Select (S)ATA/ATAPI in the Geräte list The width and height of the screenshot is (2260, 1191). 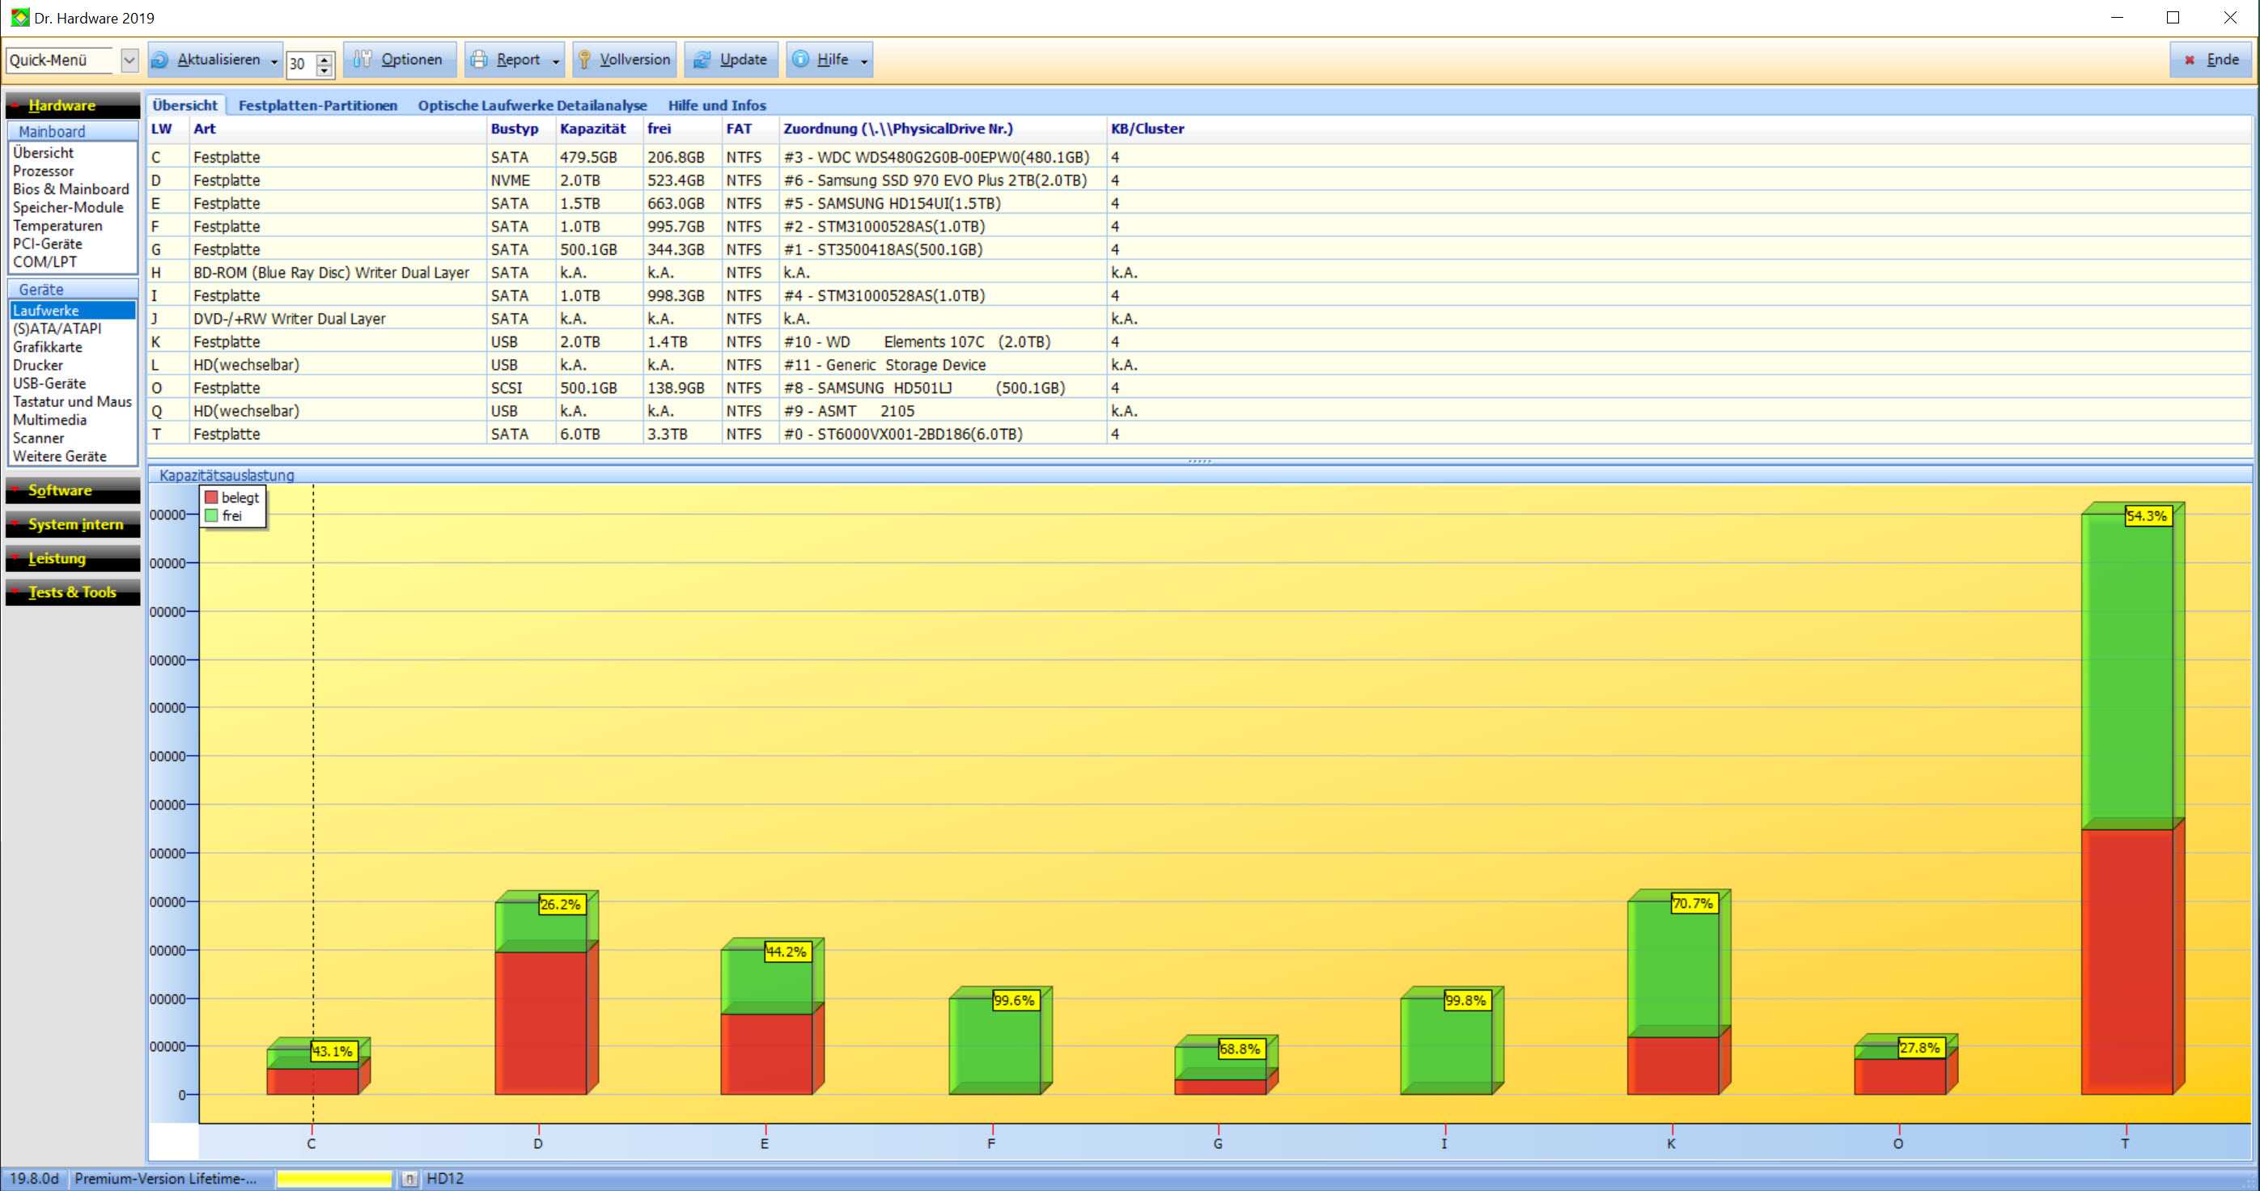pyautogui.click(x=57, y=328)
